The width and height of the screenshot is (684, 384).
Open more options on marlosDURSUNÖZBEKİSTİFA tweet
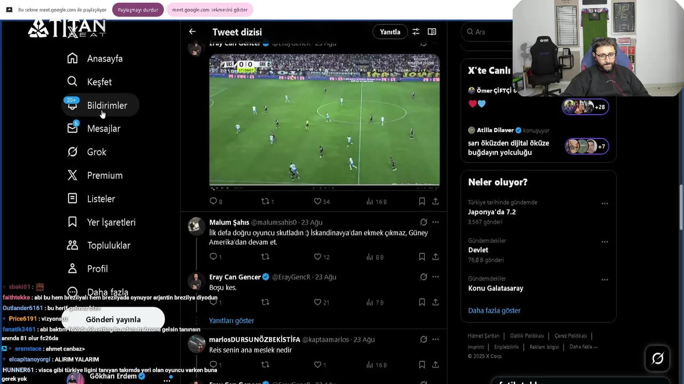click(x=436, y=339)
